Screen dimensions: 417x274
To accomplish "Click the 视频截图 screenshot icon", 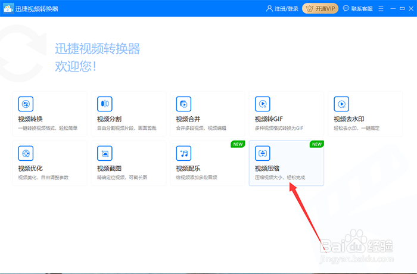I will click(105, 154).
